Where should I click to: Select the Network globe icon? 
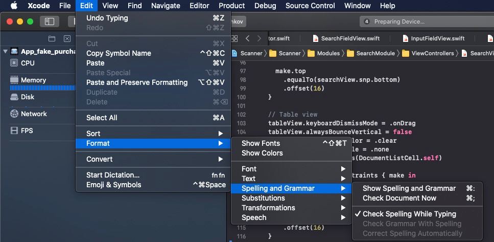click(14, 114)
